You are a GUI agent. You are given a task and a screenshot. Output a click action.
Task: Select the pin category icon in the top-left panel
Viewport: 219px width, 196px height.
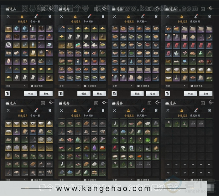[x=50, y=17]
